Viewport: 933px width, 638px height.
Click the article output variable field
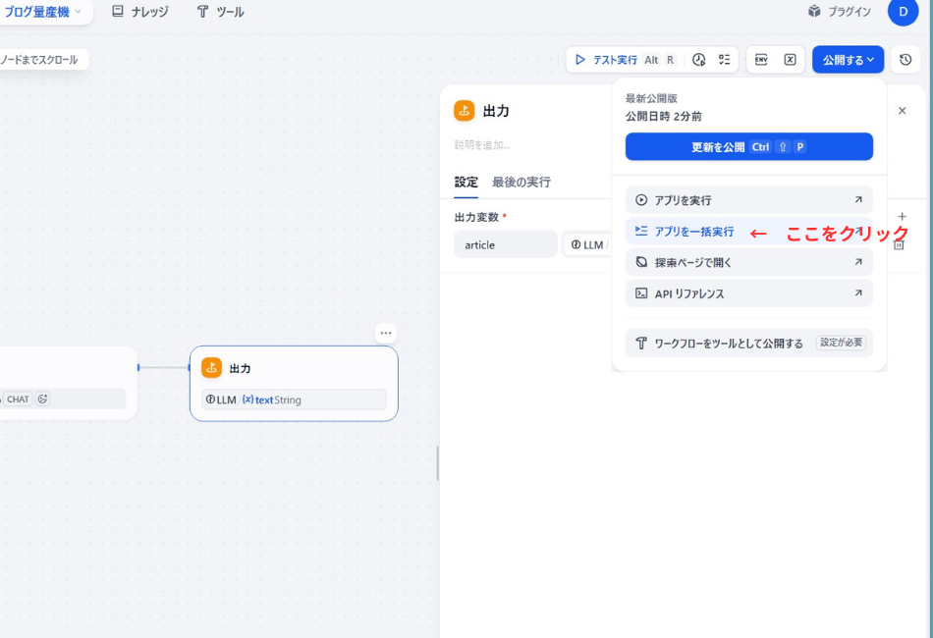pyautogui.click(x=505, y=244)
